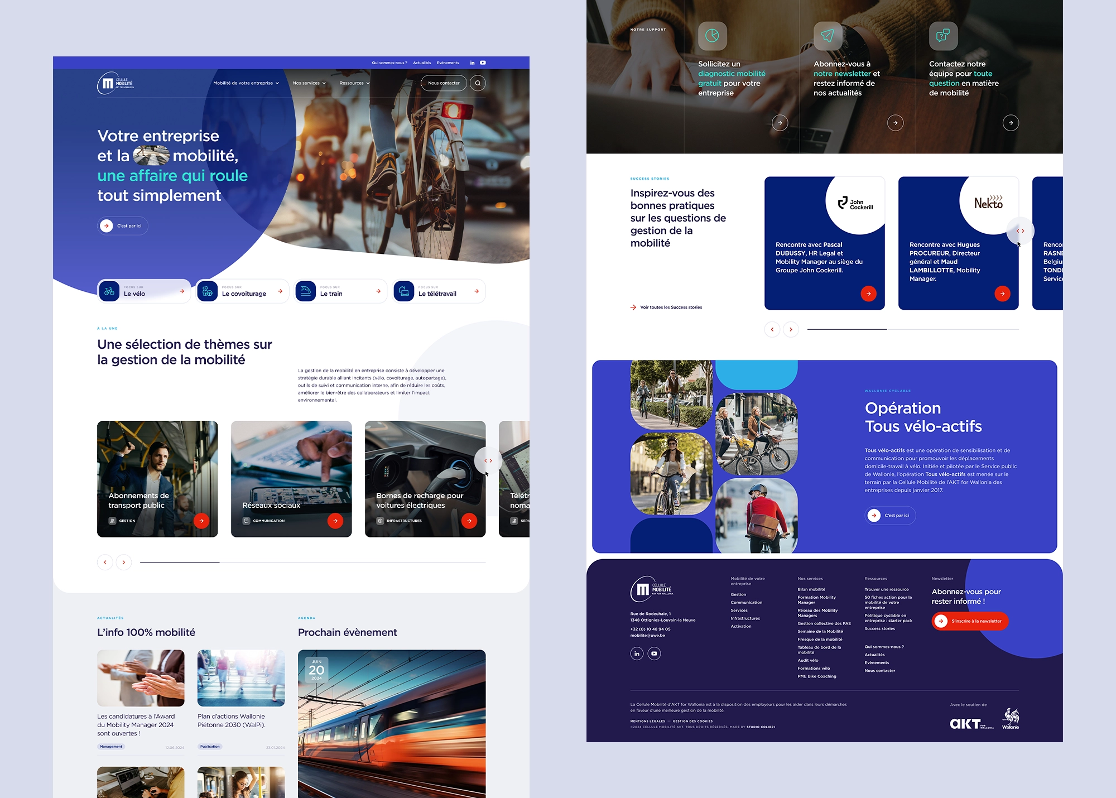Click circle arrow under newsletter support text
The width and height of the screenshot is (1116, 798).
[896, 123]
